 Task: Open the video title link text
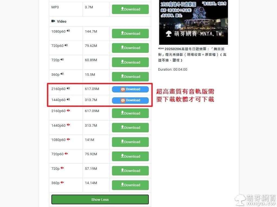[x=192, y=54]
